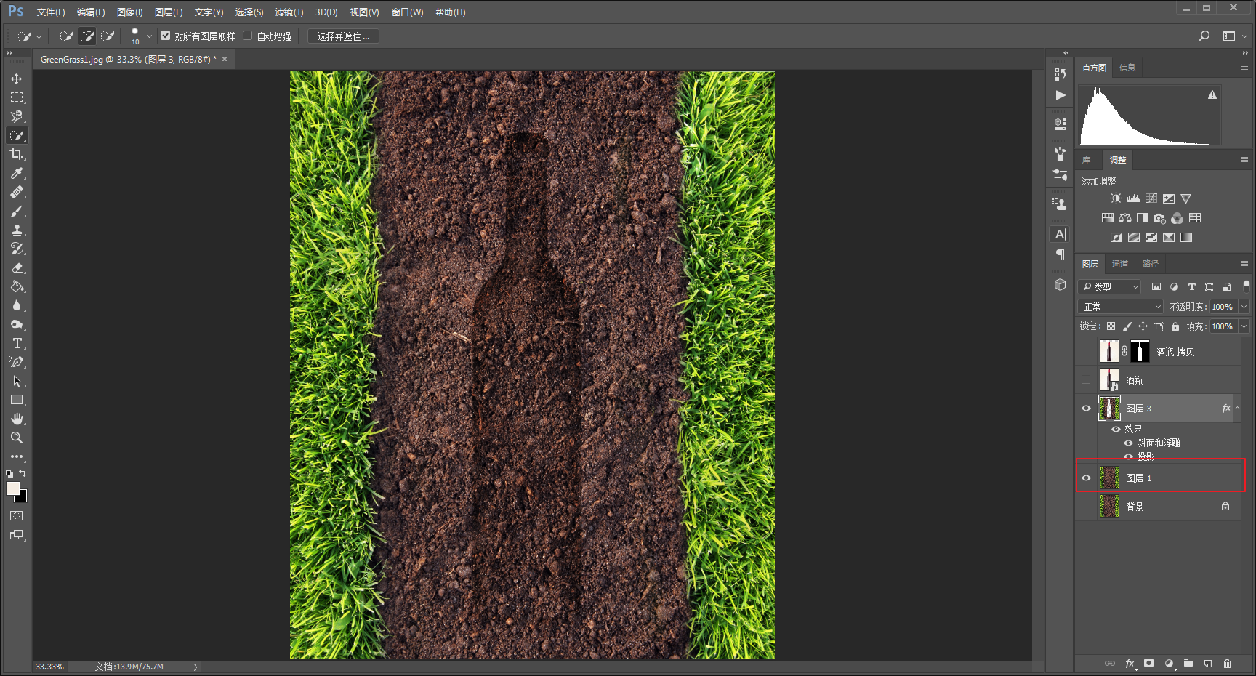The image size is (1256, 676).
Task: Click the background color swatch
Action: (x=23, y=498)
